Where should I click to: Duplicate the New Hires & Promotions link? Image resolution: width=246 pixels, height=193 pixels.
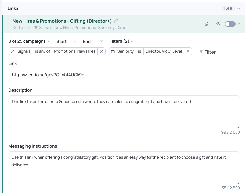coord(207,24)
